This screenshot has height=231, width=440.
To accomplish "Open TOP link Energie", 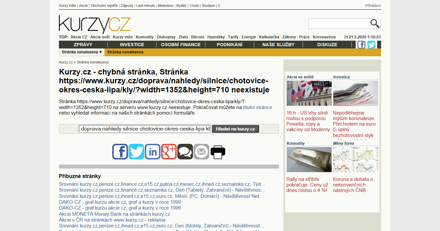I will [249, 37].
